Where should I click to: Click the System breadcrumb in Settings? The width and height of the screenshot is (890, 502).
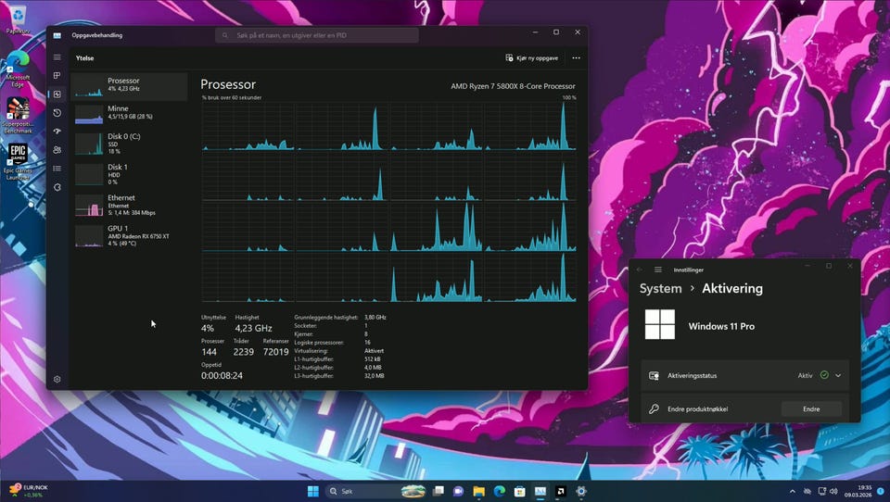660,288
